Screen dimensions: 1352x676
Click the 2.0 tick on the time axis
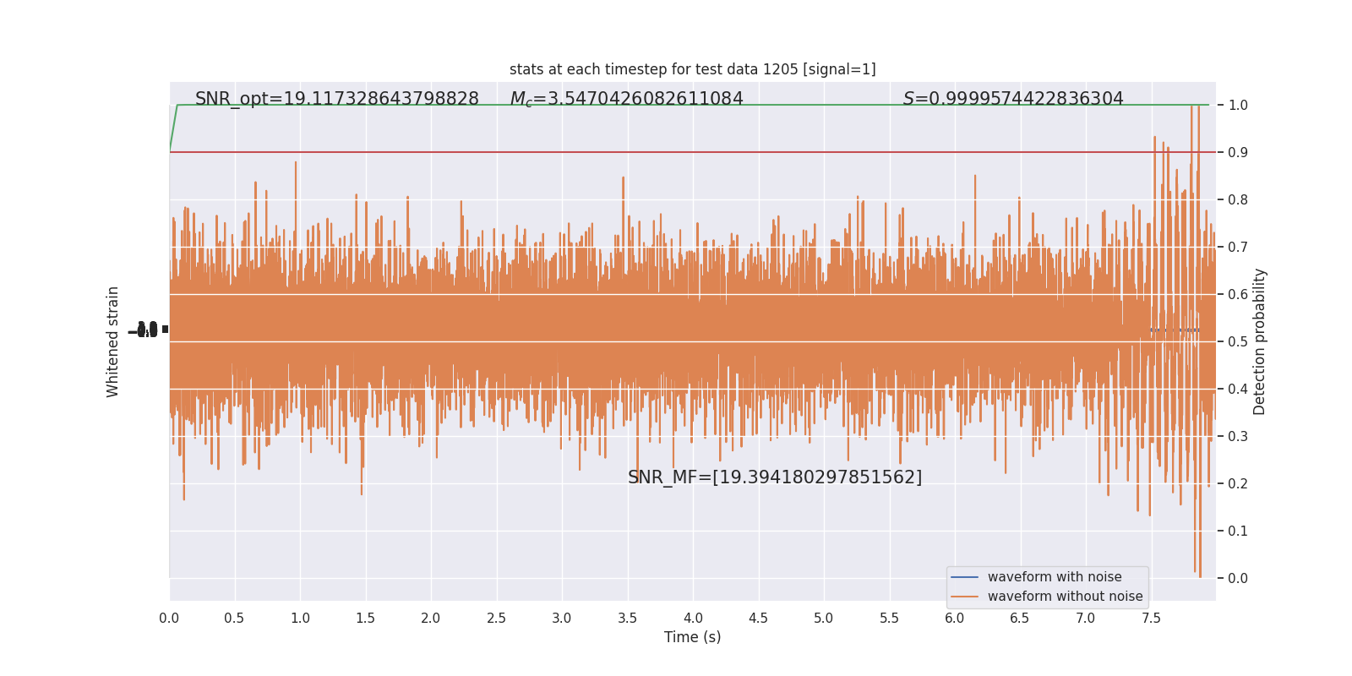click(431, 618)
